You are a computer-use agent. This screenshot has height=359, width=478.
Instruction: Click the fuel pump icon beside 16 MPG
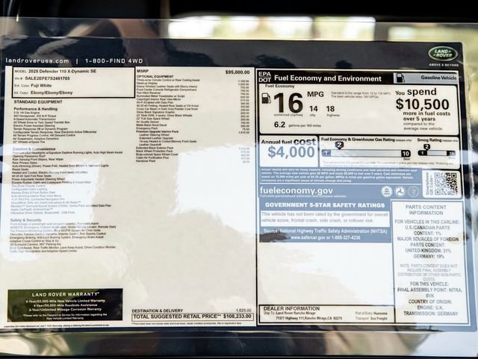[267, 98]
